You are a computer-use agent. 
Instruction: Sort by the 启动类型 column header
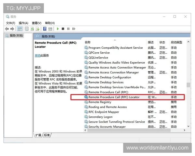coord(177,42)
